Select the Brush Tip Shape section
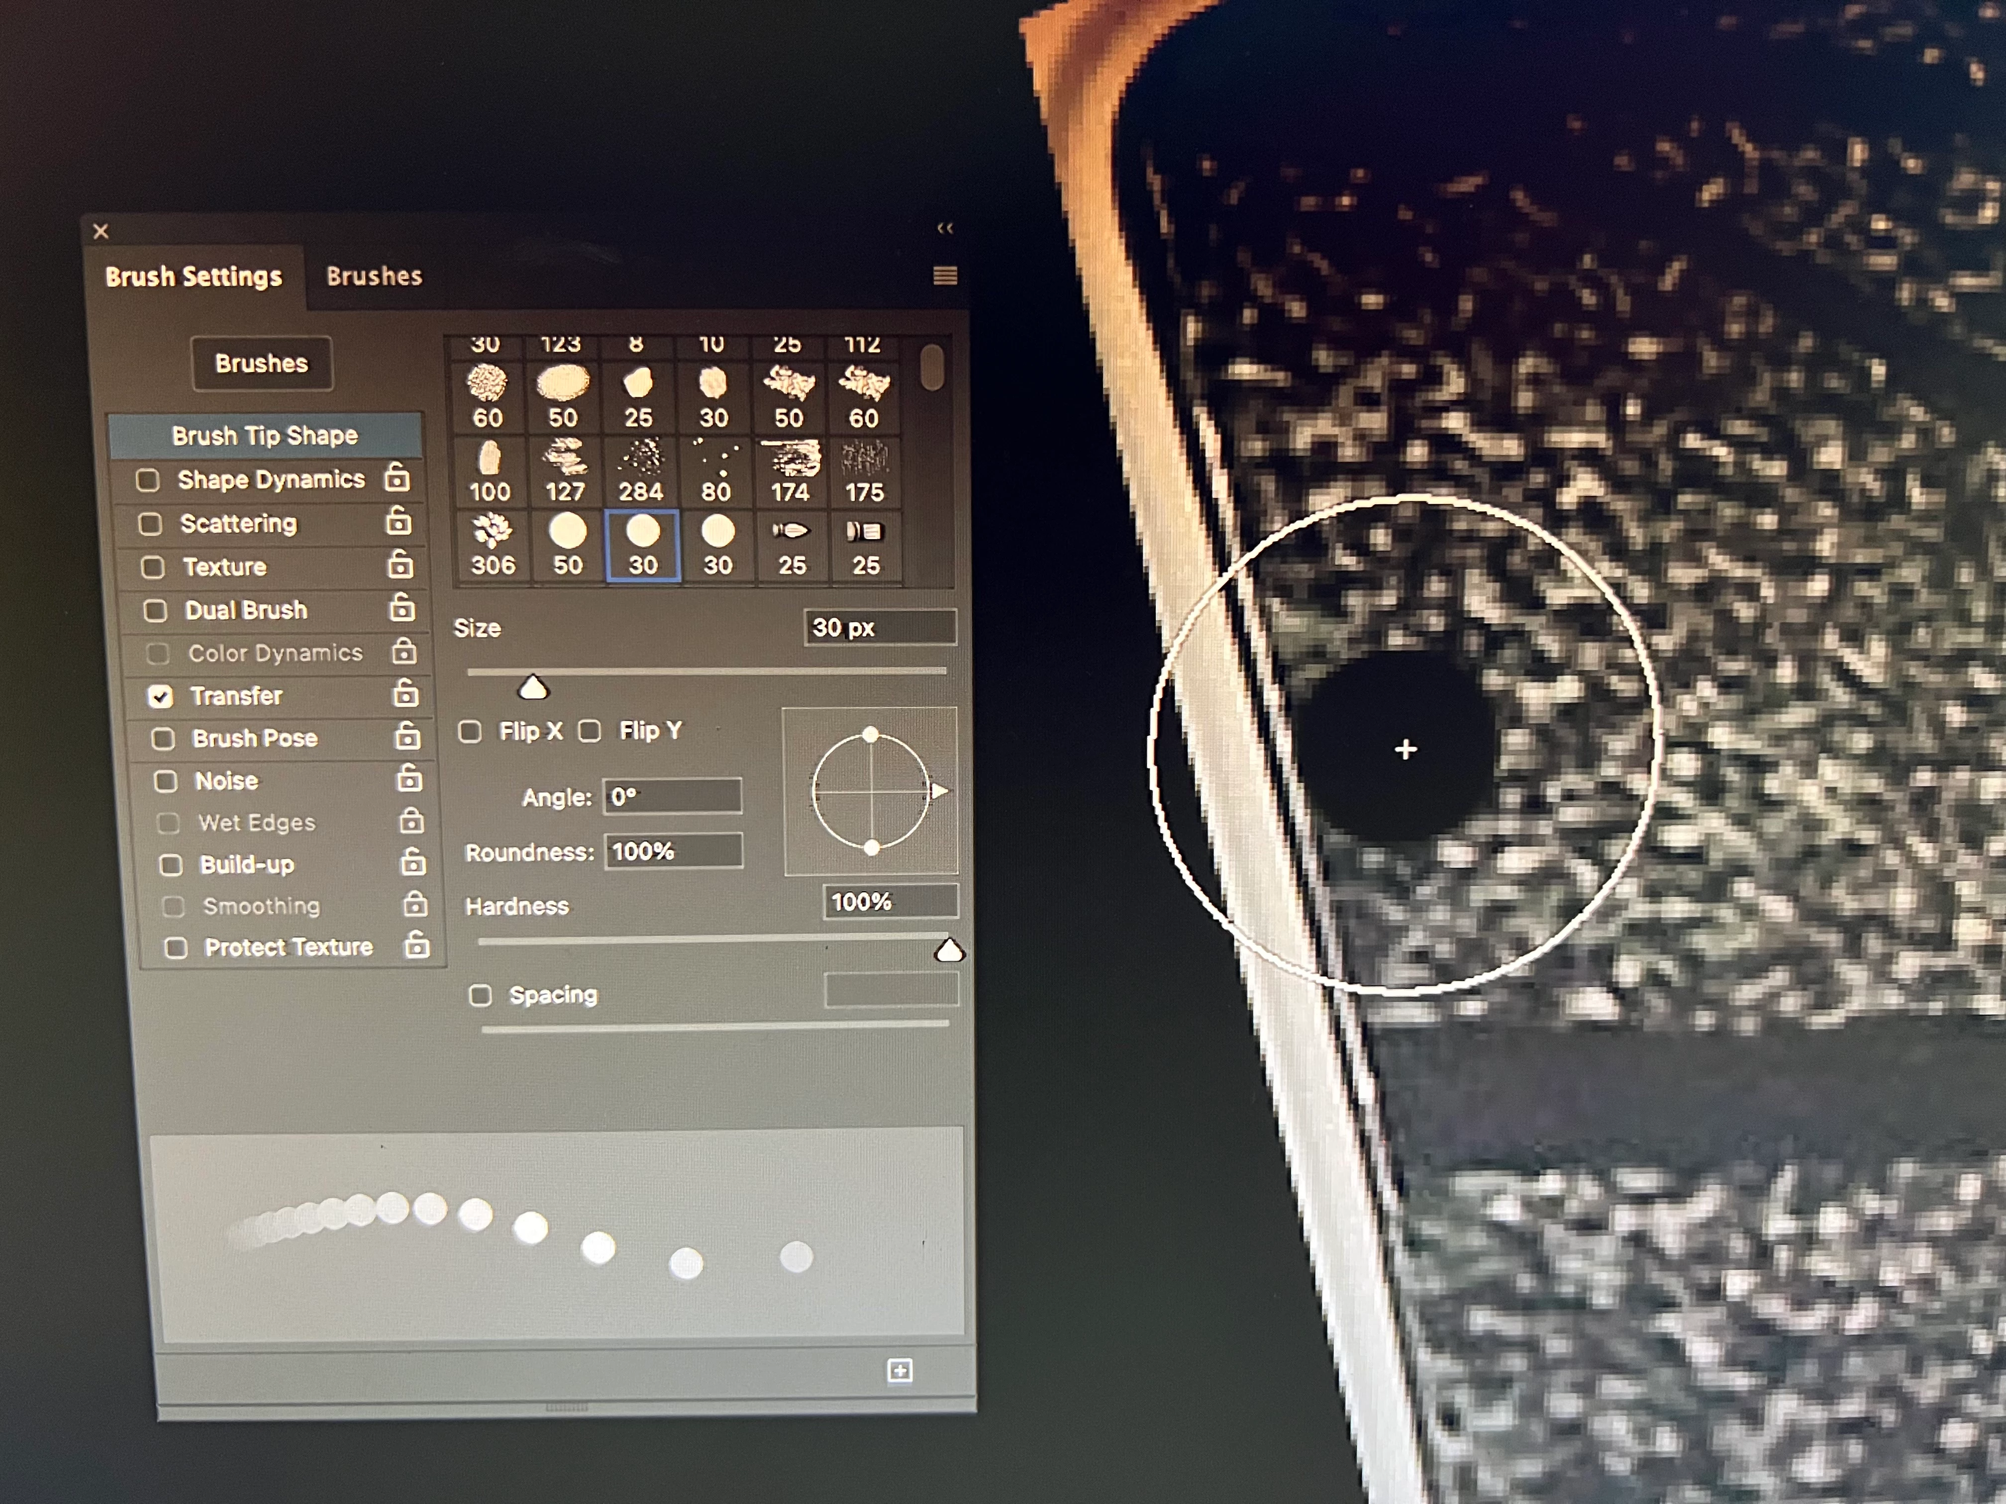 (x=265, y=435)
